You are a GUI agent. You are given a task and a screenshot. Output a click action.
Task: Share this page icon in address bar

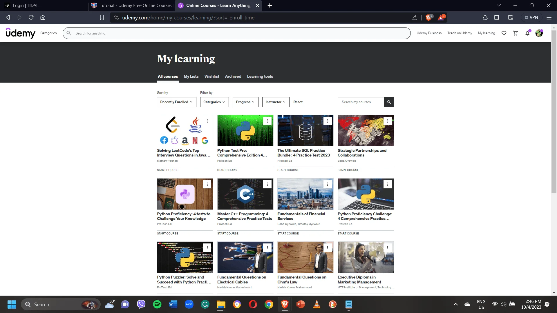coord(414,17)
